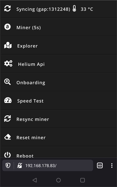
Task: Open the Onboarding entry
Action: click(x=59, y=82)
